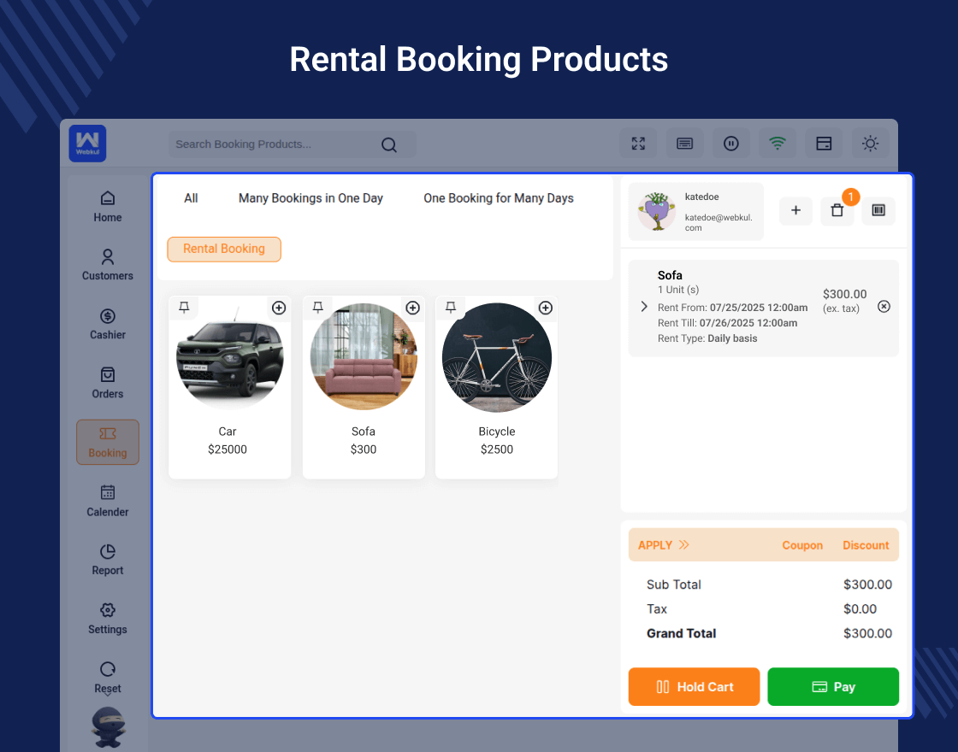Pin the Bicycle product card
The image size is (958, 752).
click(451, 307)
